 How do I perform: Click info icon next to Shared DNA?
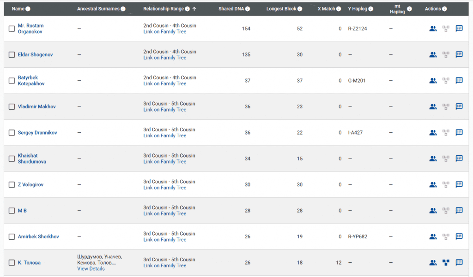pos(248,9)
